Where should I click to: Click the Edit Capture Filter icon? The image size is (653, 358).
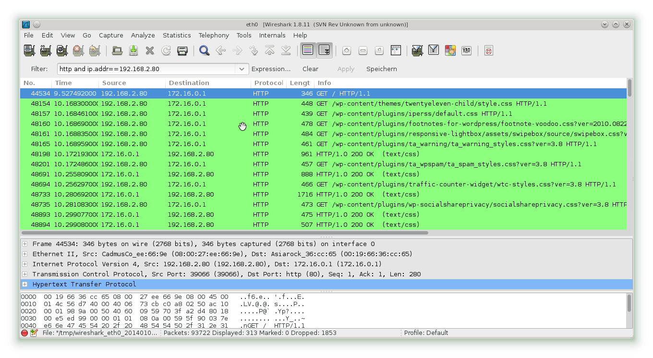point(417,50)
